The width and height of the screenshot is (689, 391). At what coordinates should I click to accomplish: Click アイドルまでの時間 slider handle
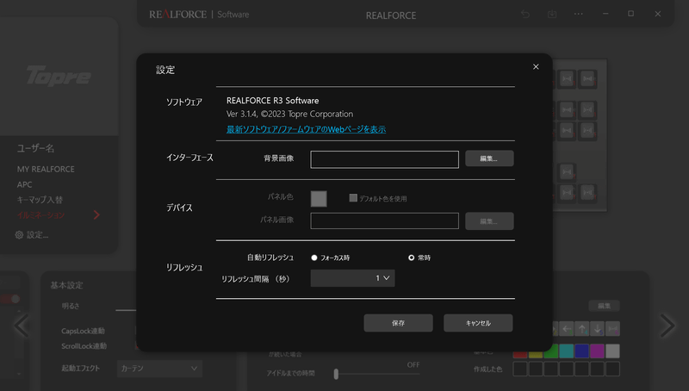[336, 374]
